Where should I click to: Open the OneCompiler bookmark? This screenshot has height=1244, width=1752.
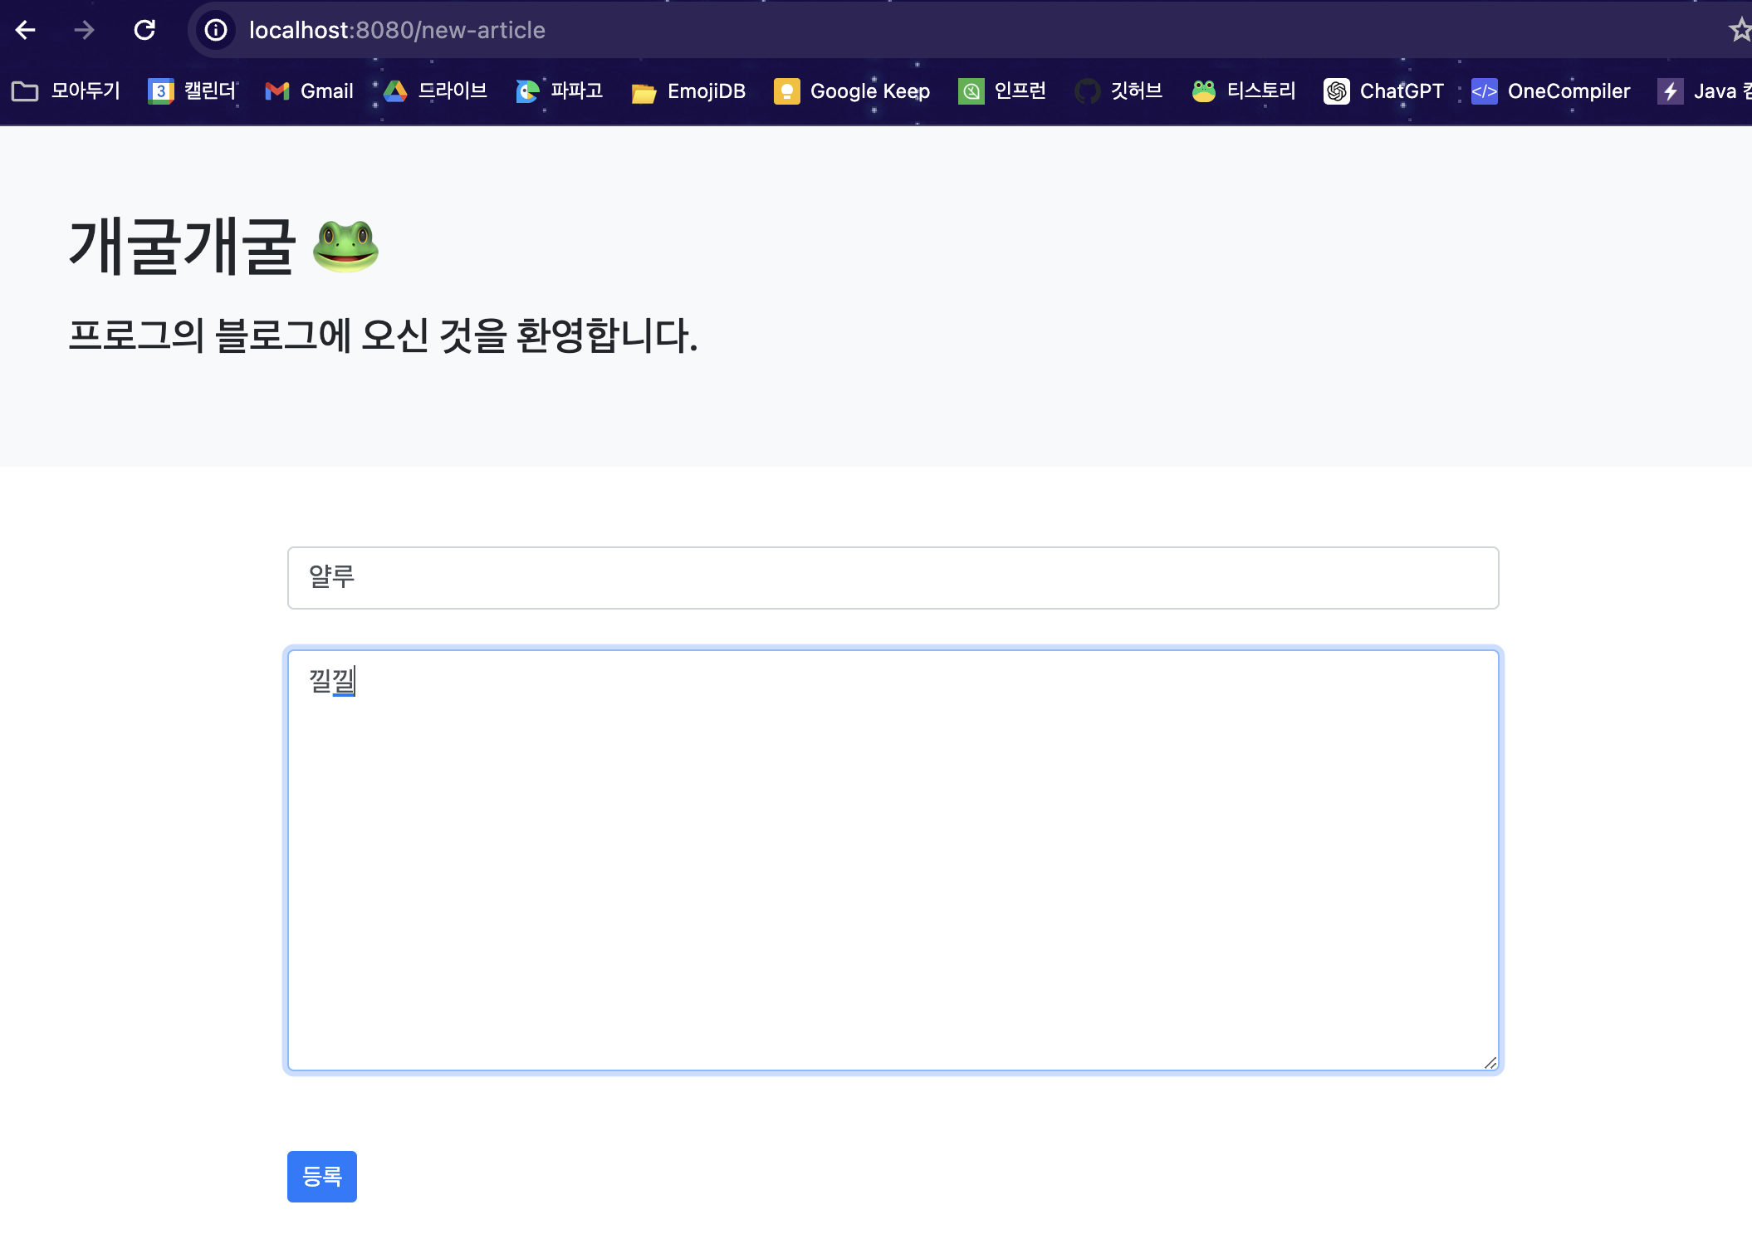point(1551,91)
